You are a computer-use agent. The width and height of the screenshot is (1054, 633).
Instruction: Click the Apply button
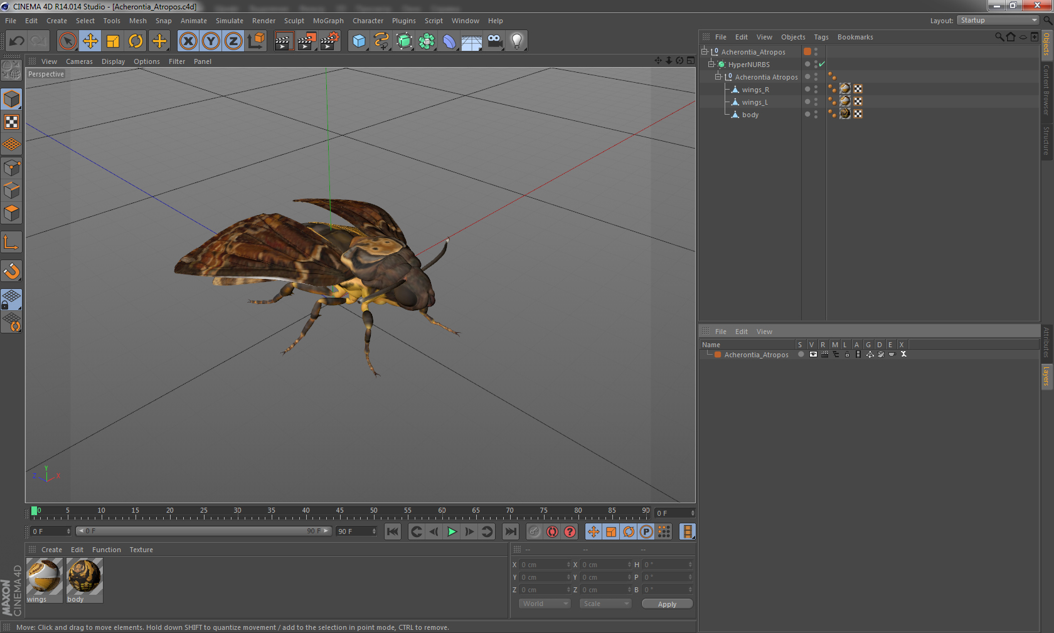tap(667, 604)
